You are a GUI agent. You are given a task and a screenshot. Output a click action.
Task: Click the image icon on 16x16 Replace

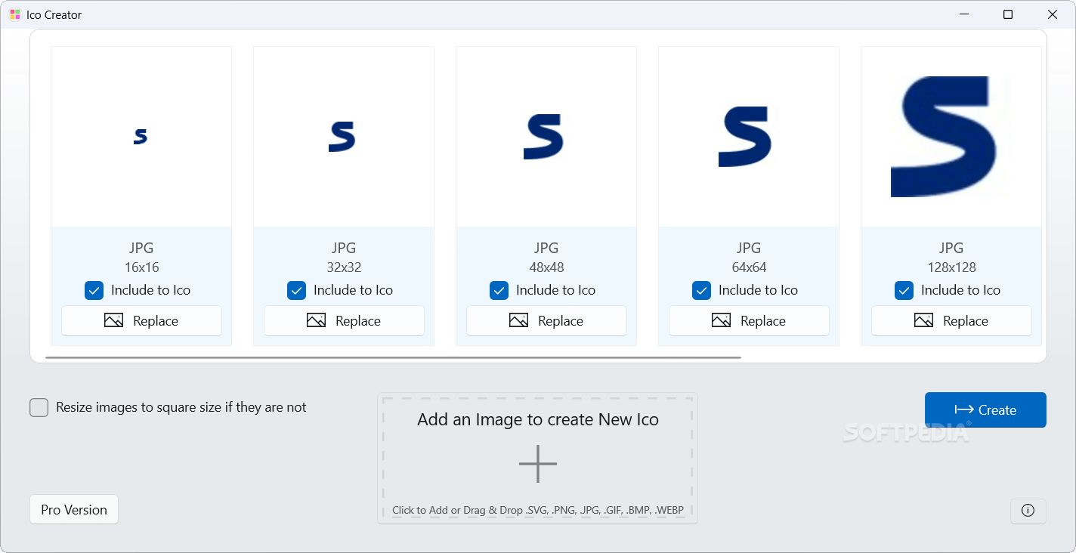(113, 321)
